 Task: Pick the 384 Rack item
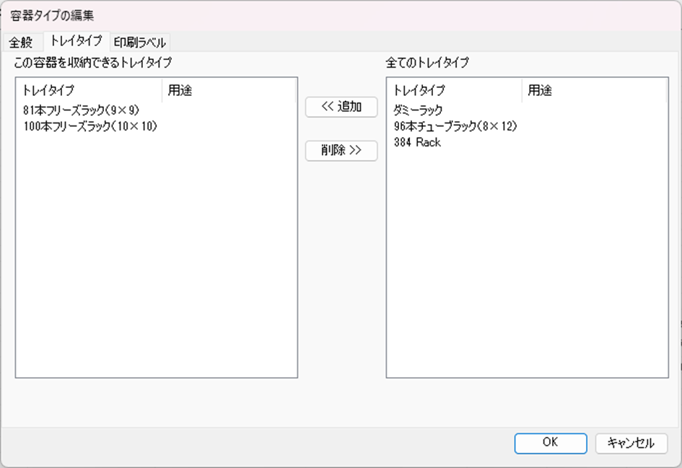(x=417, y=142)
